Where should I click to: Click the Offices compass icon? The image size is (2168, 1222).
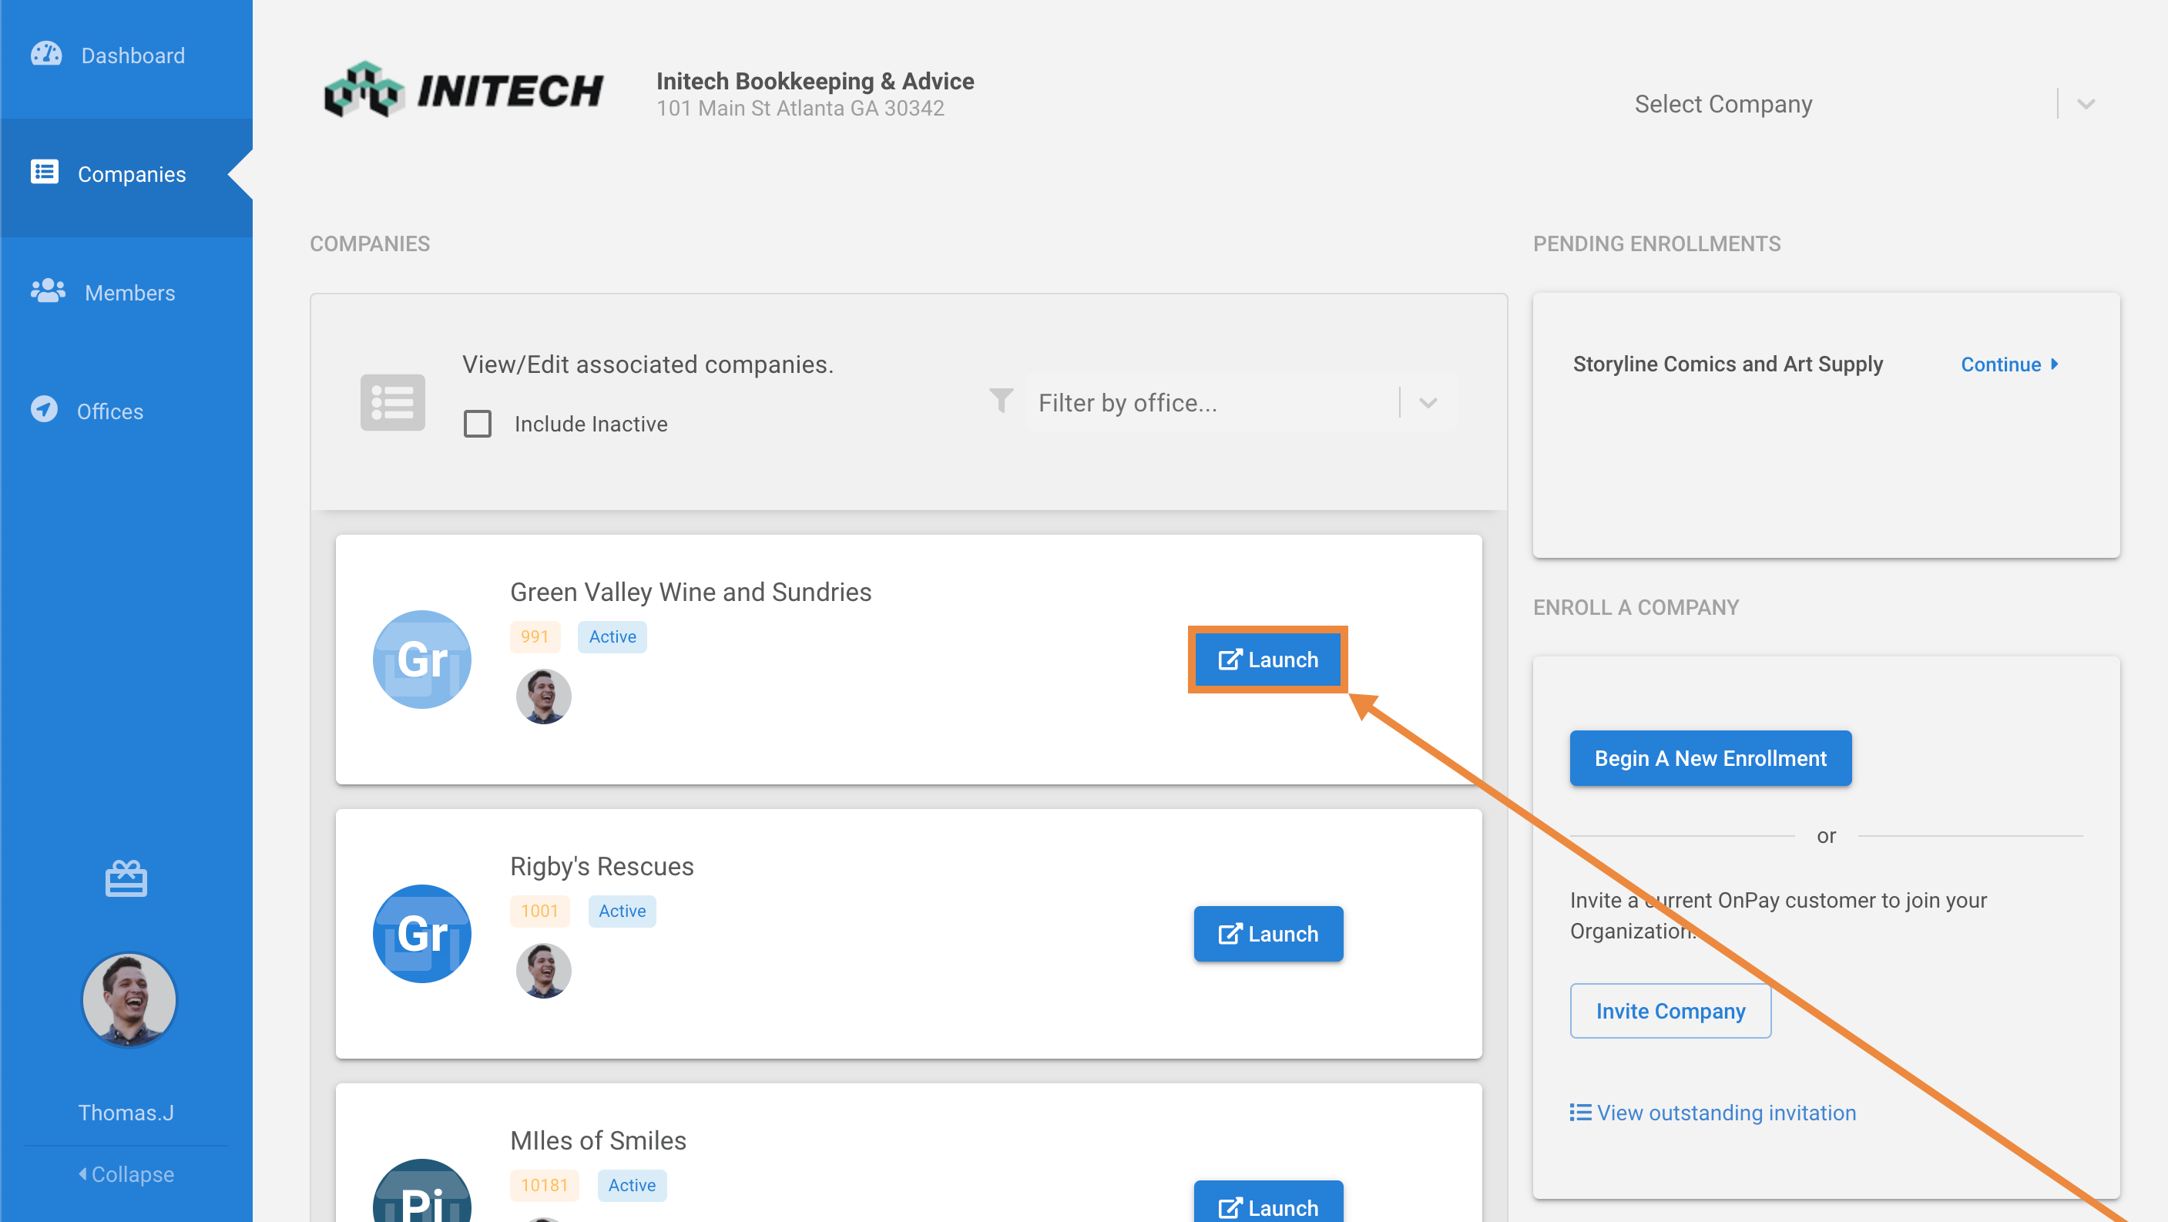(45, 410)
